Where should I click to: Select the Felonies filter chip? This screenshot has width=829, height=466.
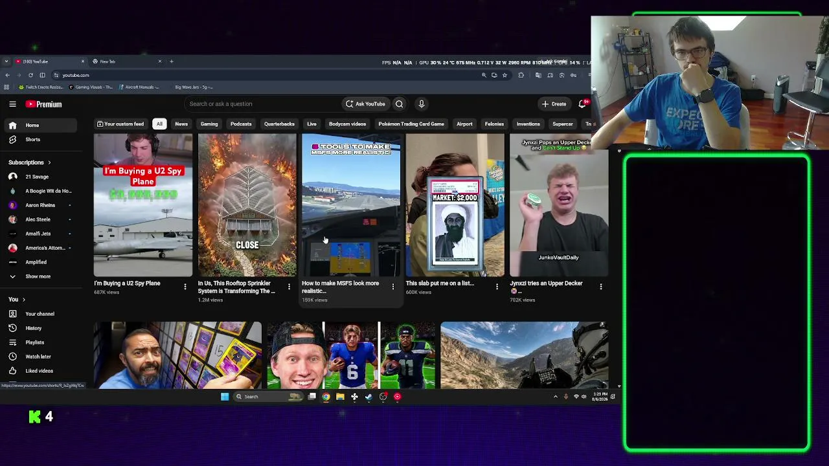coord(494,124)
